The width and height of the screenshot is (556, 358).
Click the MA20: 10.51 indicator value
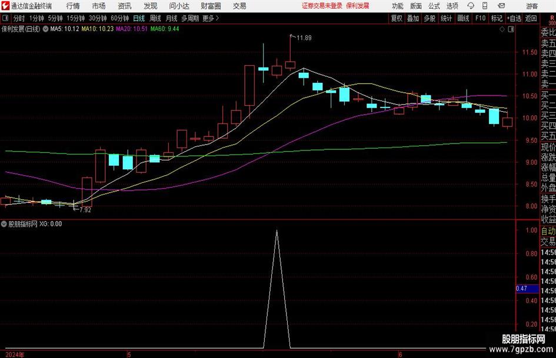(132, 29)
